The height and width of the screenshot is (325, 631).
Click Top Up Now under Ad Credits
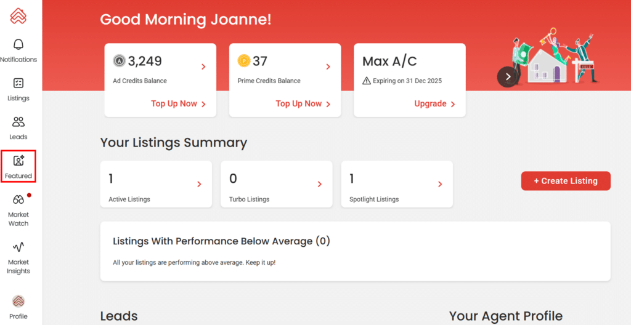click(x=178, y=104)
